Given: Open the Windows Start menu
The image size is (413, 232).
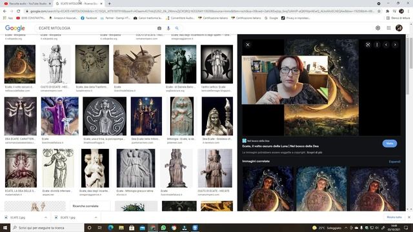Looking at the screenshot, I should tap(5, 227).
